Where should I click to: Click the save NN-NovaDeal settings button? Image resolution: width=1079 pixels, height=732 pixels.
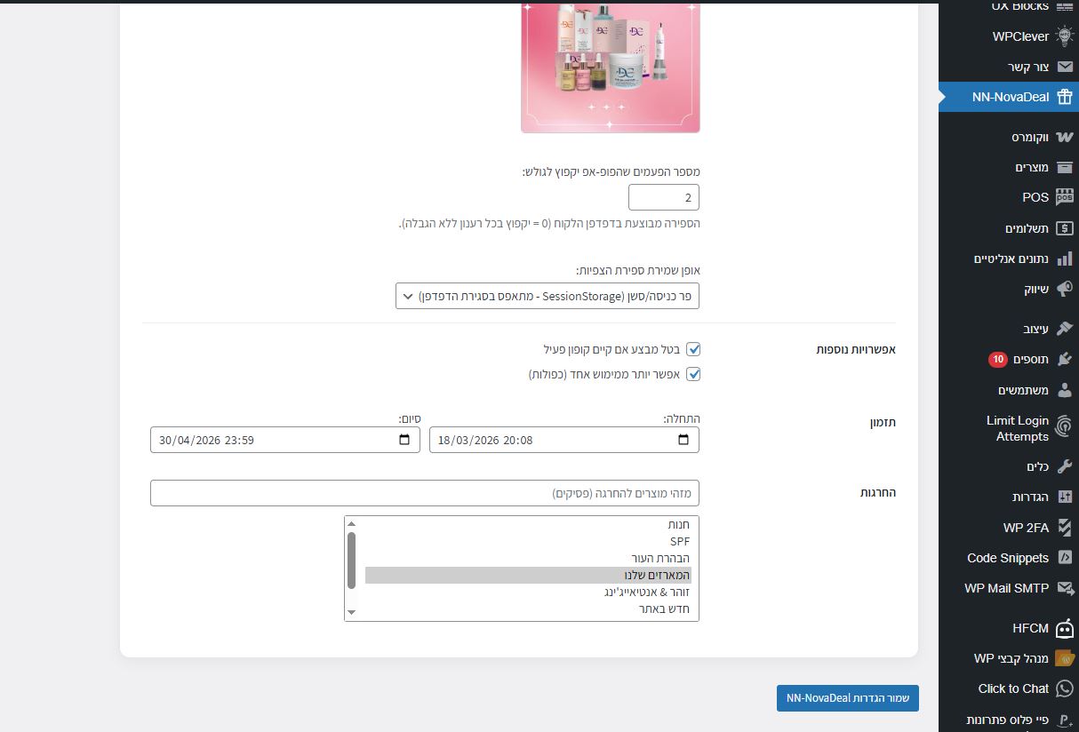coord(847,698)
